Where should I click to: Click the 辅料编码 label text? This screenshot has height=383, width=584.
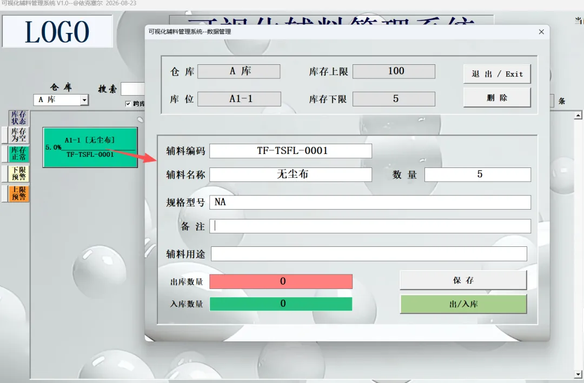tap(185, 151)
